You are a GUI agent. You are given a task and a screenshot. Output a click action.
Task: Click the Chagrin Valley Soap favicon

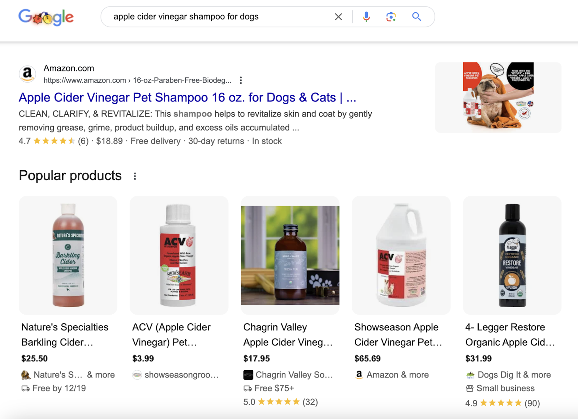click(x=248, y=375)
